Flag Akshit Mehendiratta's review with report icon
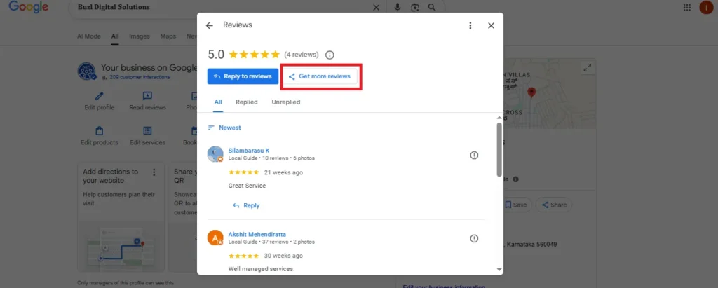Screen dimensions: 718x288 474,238
